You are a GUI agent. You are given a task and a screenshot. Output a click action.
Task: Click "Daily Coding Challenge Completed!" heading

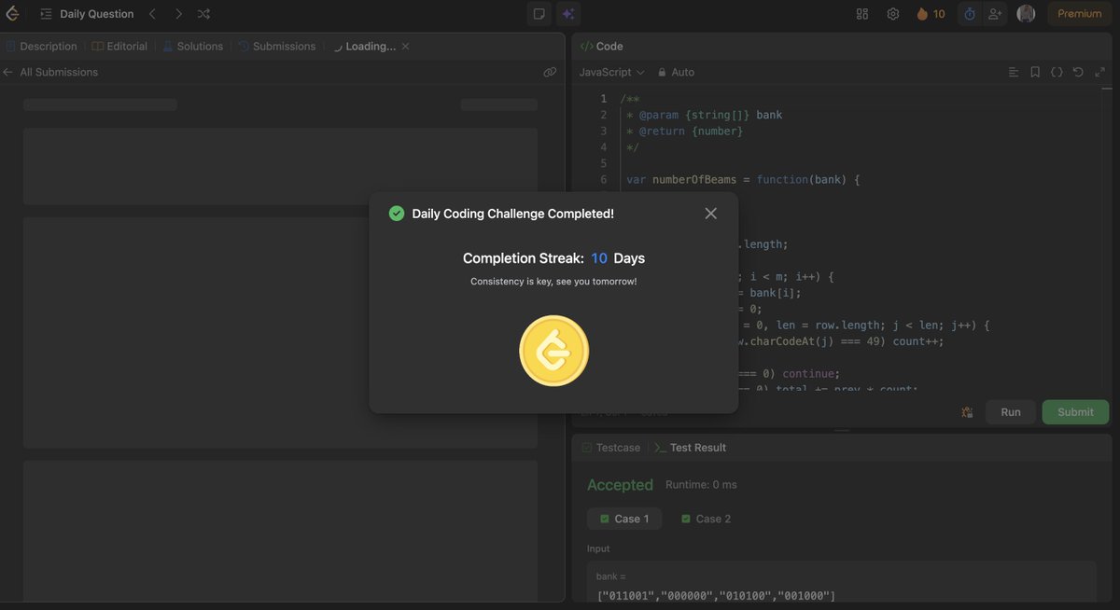[513, 214]
